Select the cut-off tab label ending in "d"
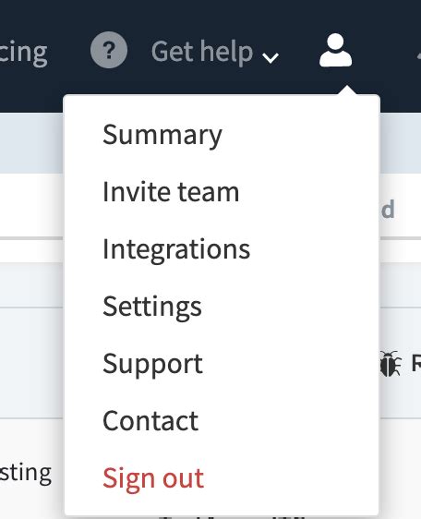This screenshot has height=519, width=421. [x=388, y=209]
